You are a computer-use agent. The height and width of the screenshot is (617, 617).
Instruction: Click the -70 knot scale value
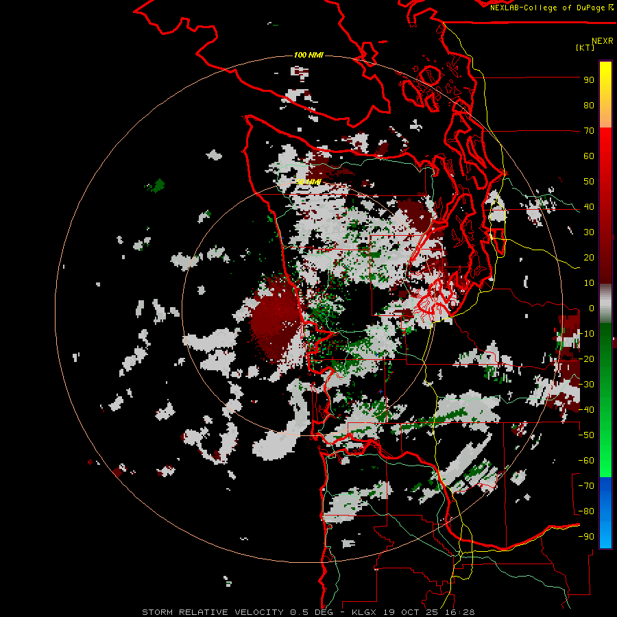pyautogui.click(x=586, y=486)
